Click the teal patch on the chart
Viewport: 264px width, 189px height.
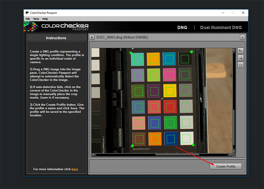[138, 59]
